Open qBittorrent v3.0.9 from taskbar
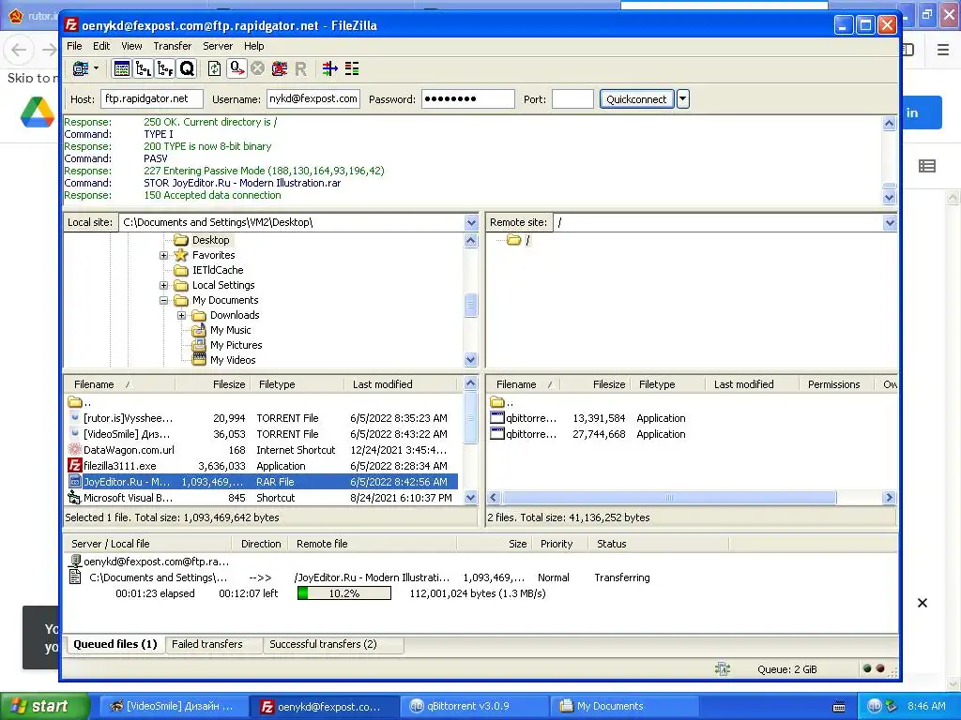Image resolution: width=961 pixels, height=720 pixels. click(x=474, y=706)
